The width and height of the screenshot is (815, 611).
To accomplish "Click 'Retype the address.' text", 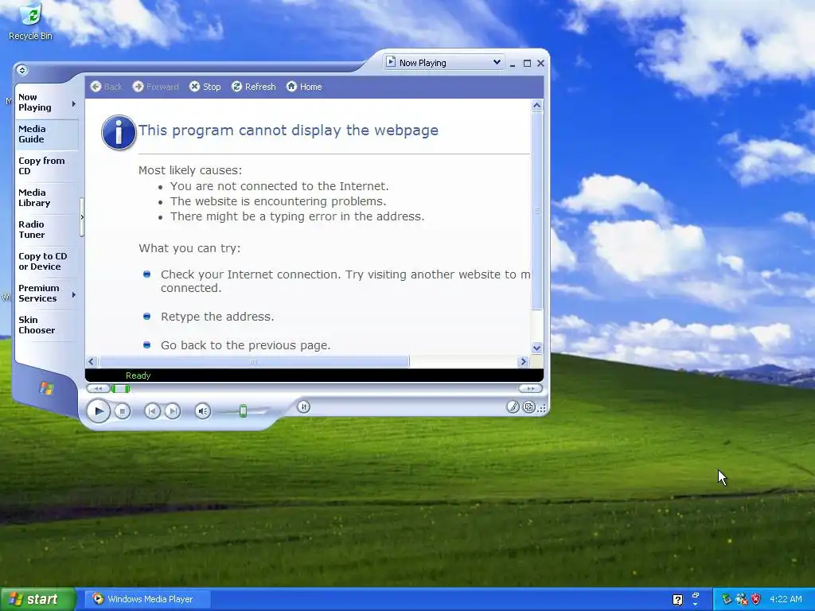I will click(217, 317).
